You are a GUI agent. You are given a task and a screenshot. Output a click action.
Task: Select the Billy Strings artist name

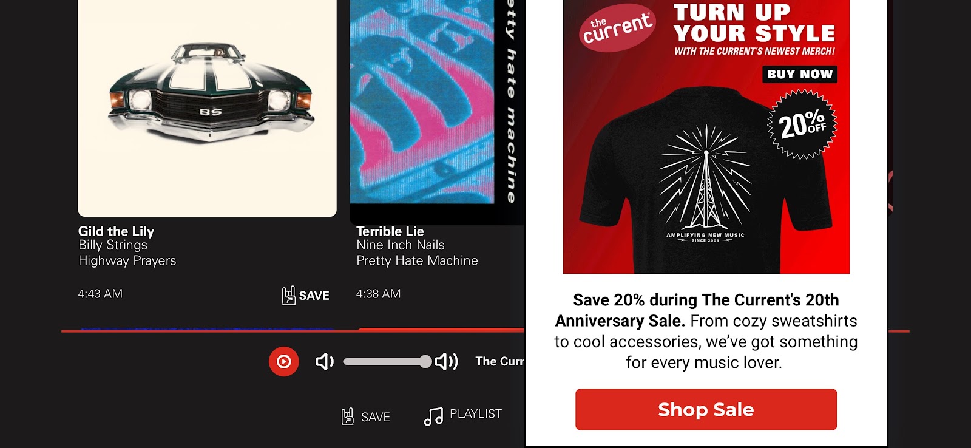pos(113,245)
